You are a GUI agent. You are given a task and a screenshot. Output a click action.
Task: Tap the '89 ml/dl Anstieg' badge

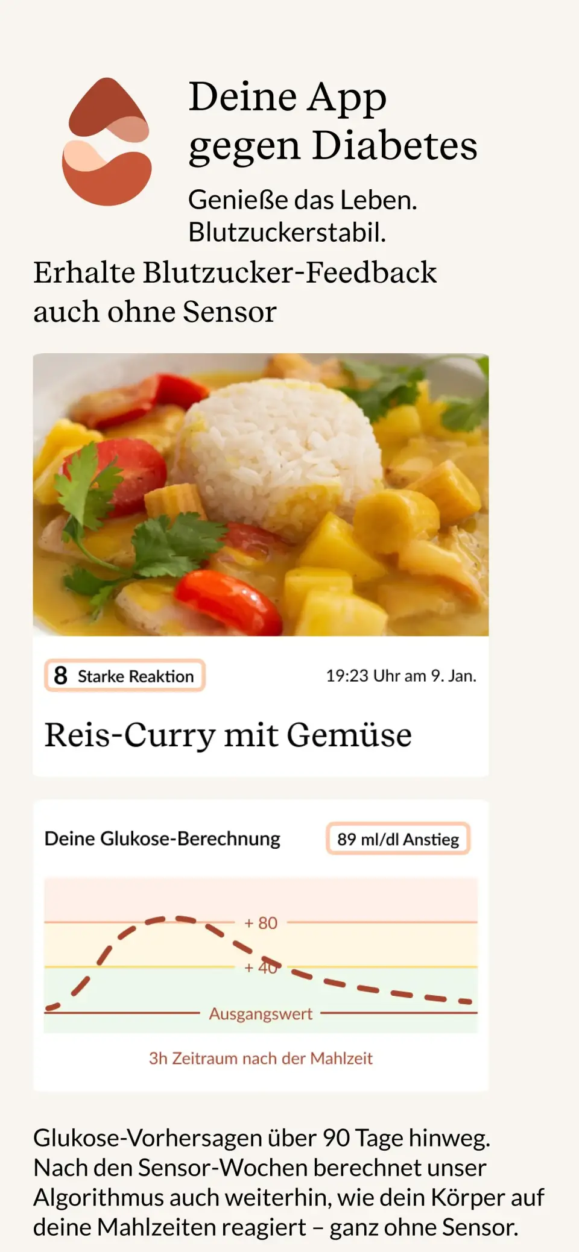tap(398, 839)
